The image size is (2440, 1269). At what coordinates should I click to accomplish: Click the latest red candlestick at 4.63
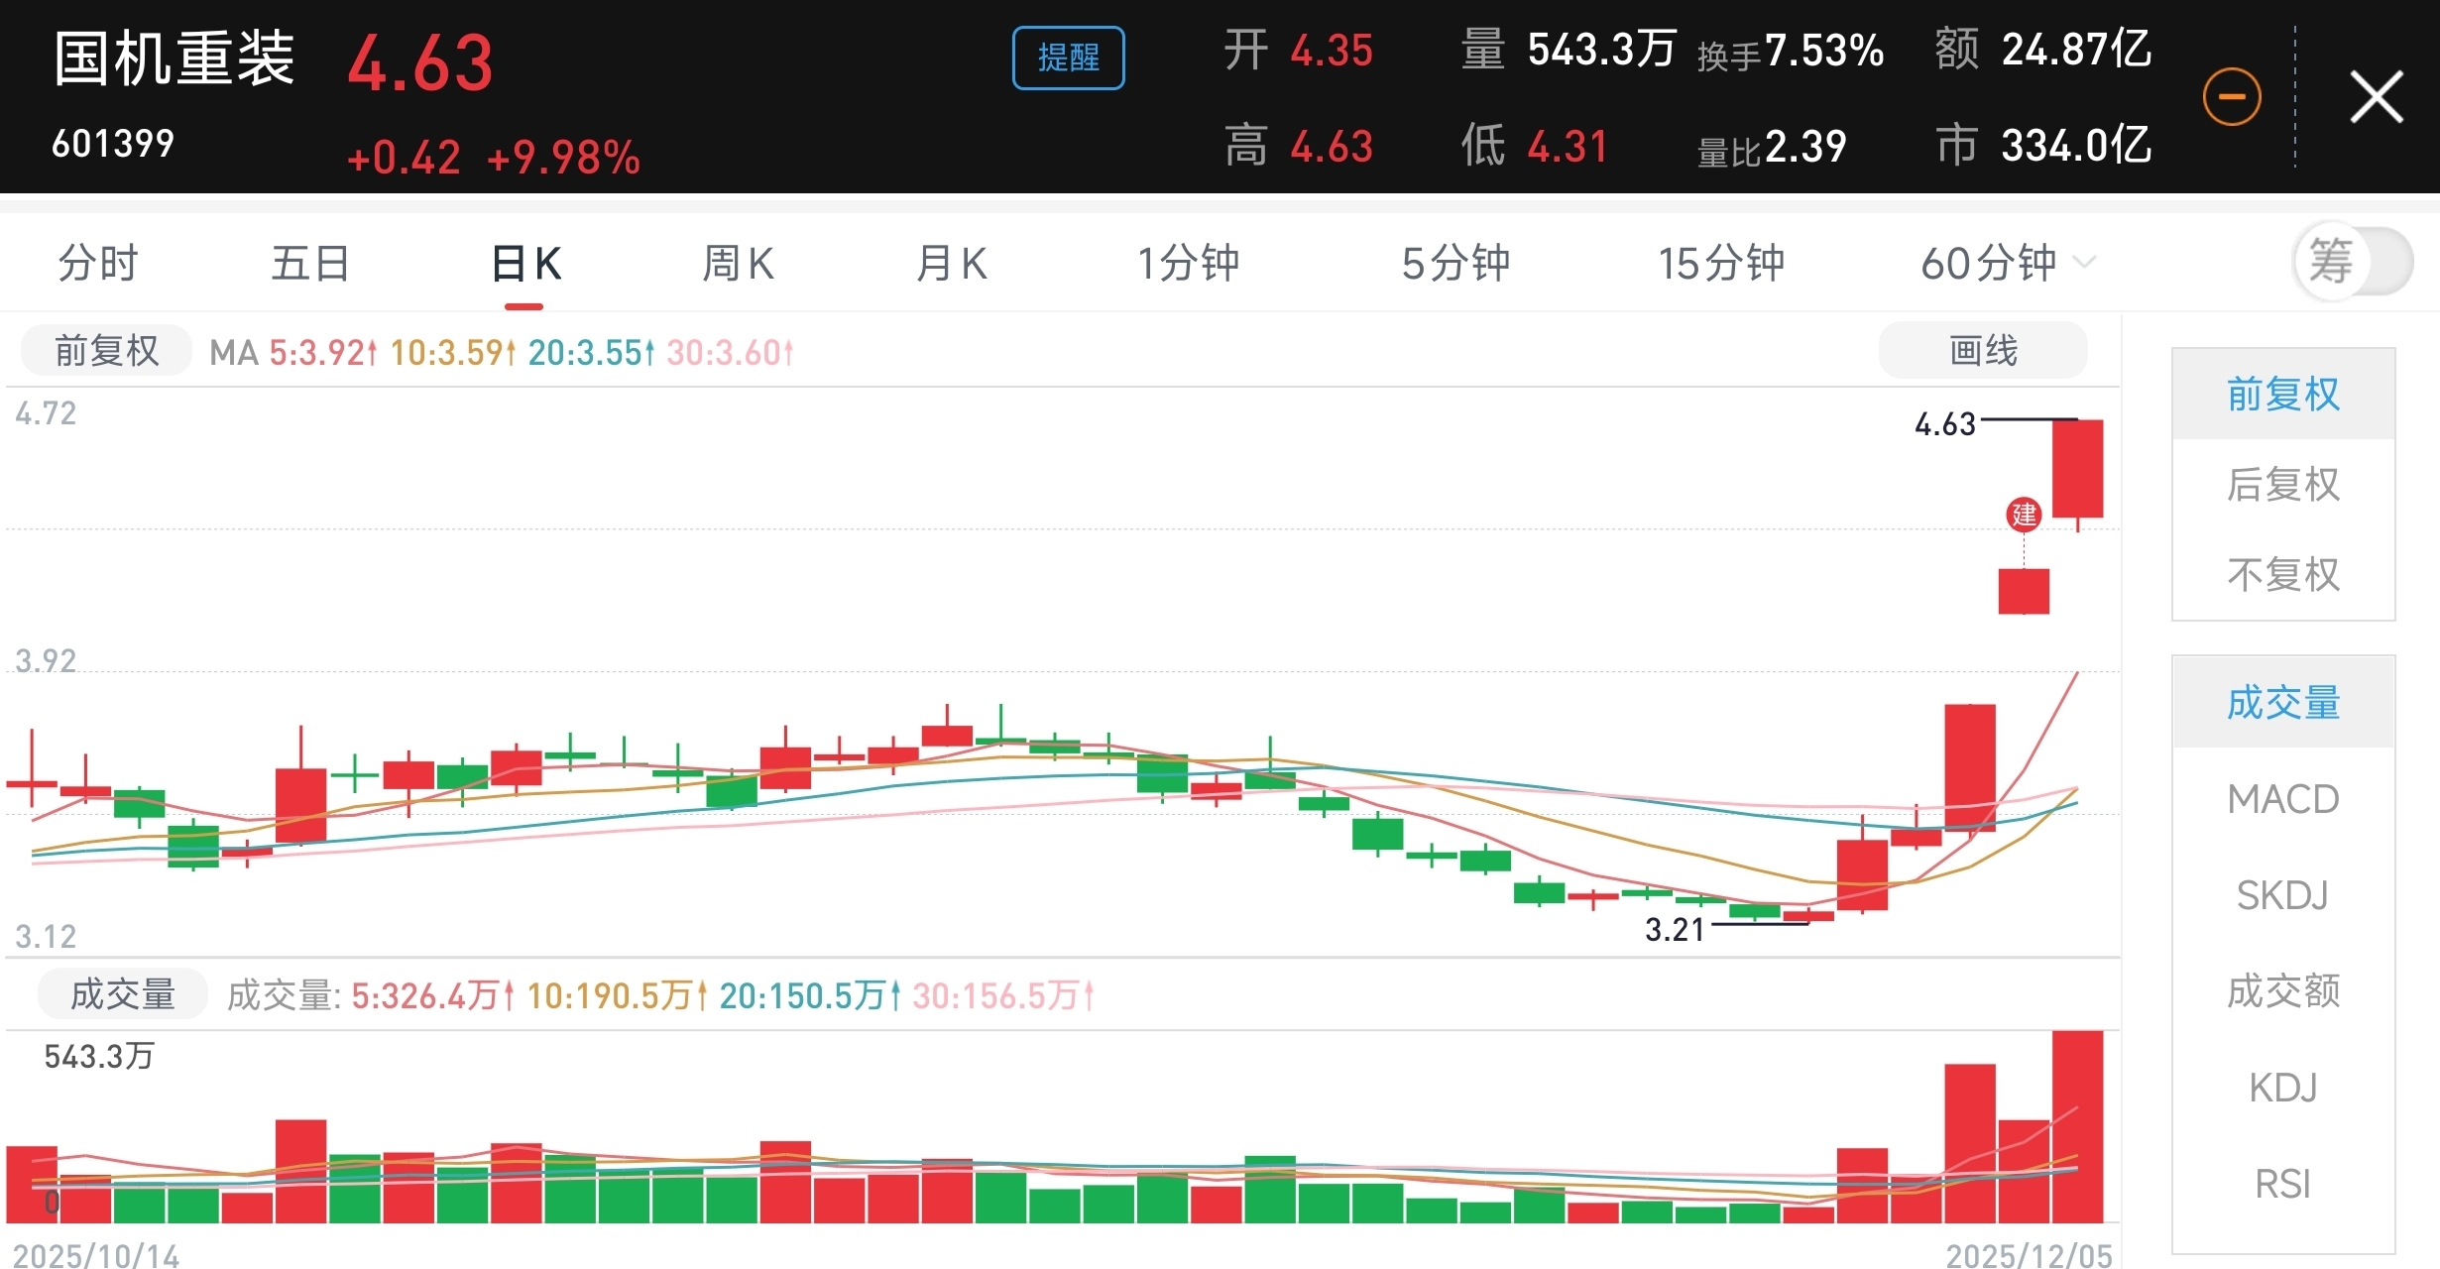click(2077, 469)
